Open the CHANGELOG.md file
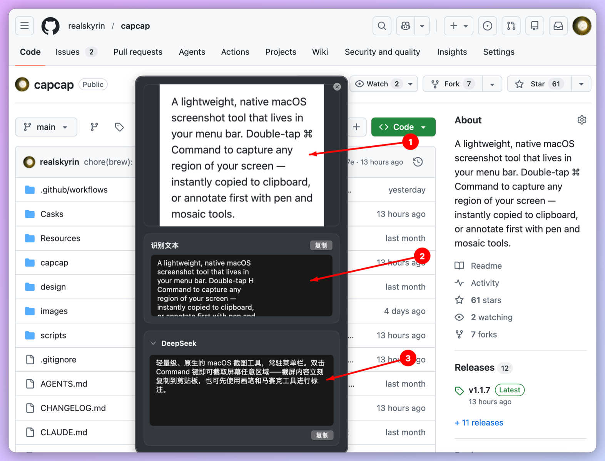Image resolution: width=605 pixels, height=461 pixels. [x=73, y=408]
